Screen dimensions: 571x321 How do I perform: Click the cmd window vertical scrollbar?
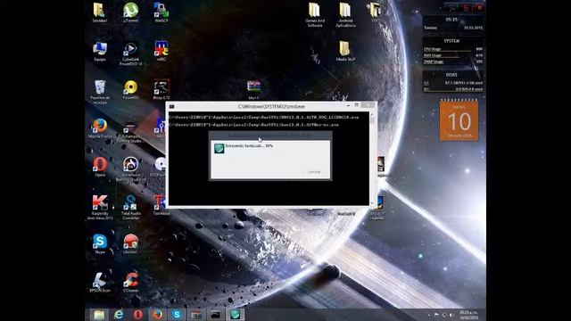point(372,159)
